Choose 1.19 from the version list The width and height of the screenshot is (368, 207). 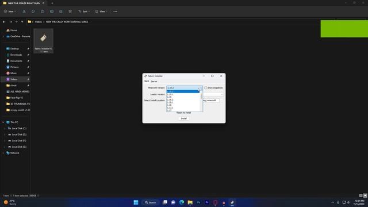point(183,97)
